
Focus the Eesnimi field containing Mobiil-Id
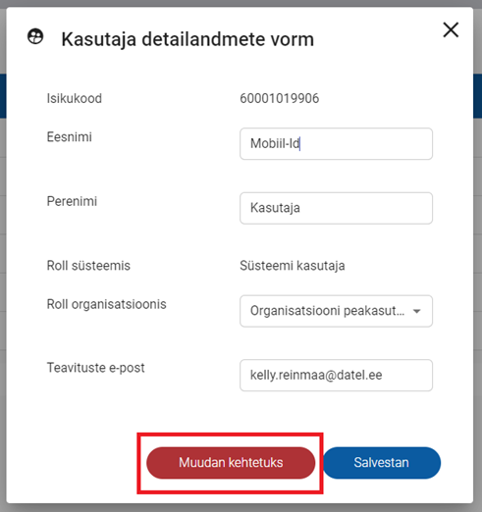click(336, 143)
